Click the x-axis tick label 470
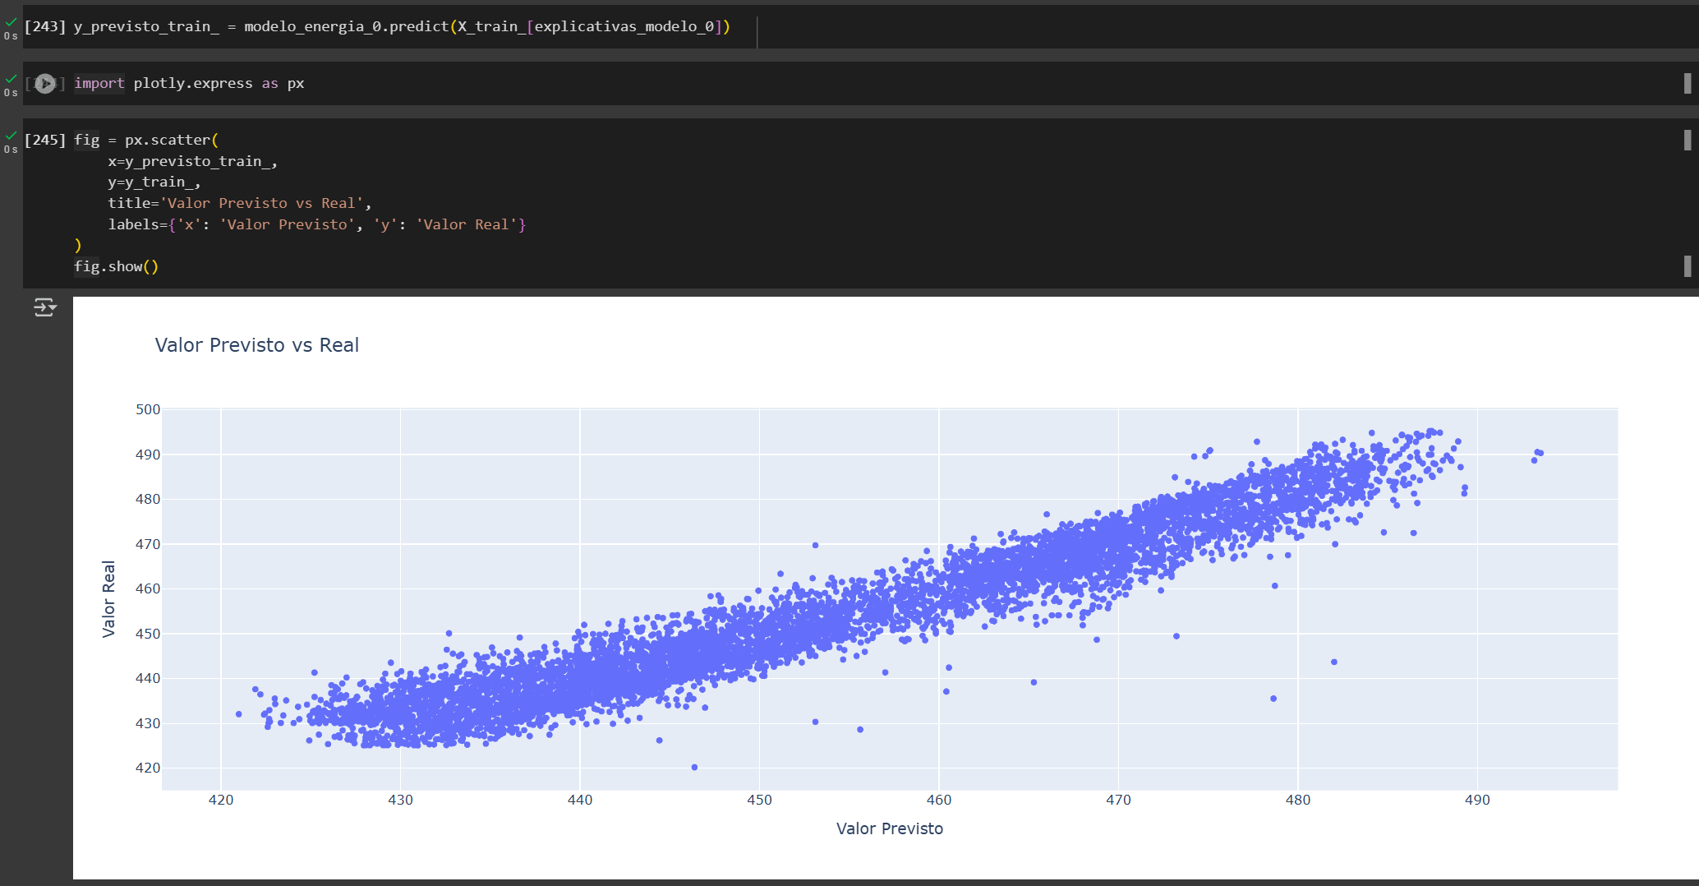The width and height of the screenshot is (1699, 886). pyautogui.click(x=1118, y=800)
